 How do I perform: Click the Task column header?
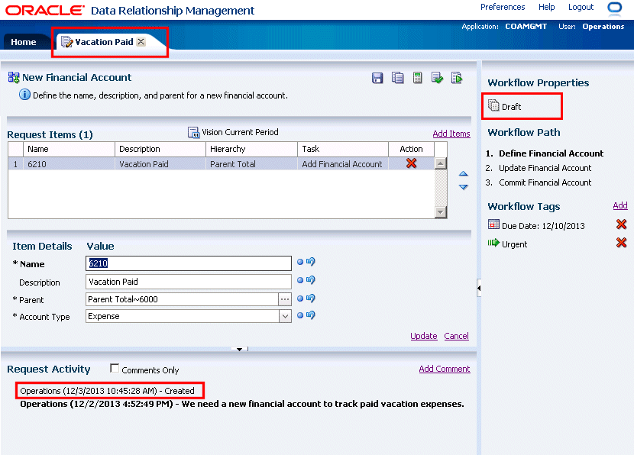pos(343,149)
